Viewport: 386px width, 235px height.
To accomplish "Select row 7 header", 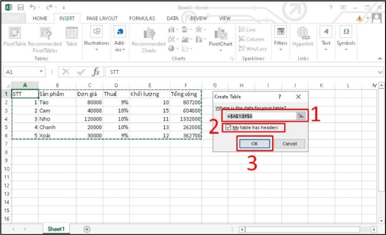I will coord(6,144).
